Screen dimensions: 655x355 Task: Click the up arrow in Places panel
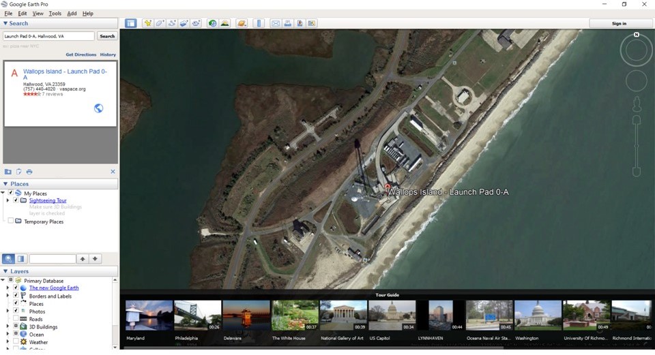click(x=83, y=259)
